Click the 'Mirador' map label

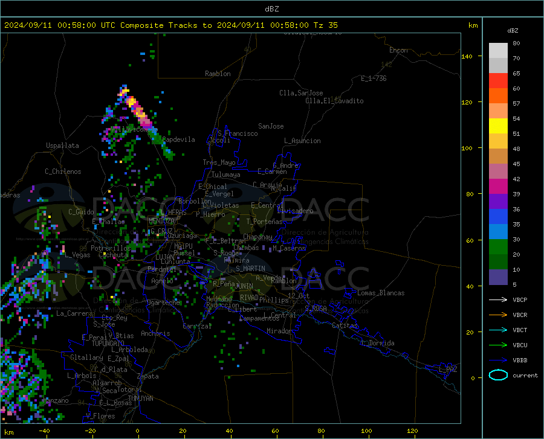coord(279,331)
